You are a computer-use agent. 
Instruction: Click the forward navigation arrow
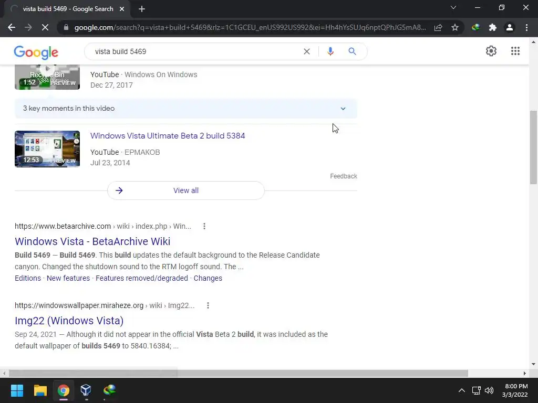28,27
